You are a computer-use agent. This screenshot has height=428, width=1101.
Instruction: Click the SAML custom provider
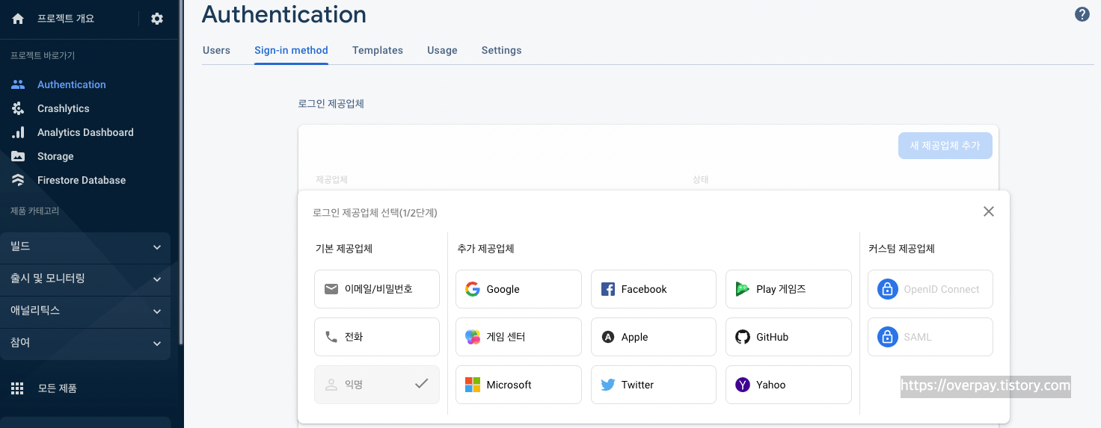tap(930, 337)
